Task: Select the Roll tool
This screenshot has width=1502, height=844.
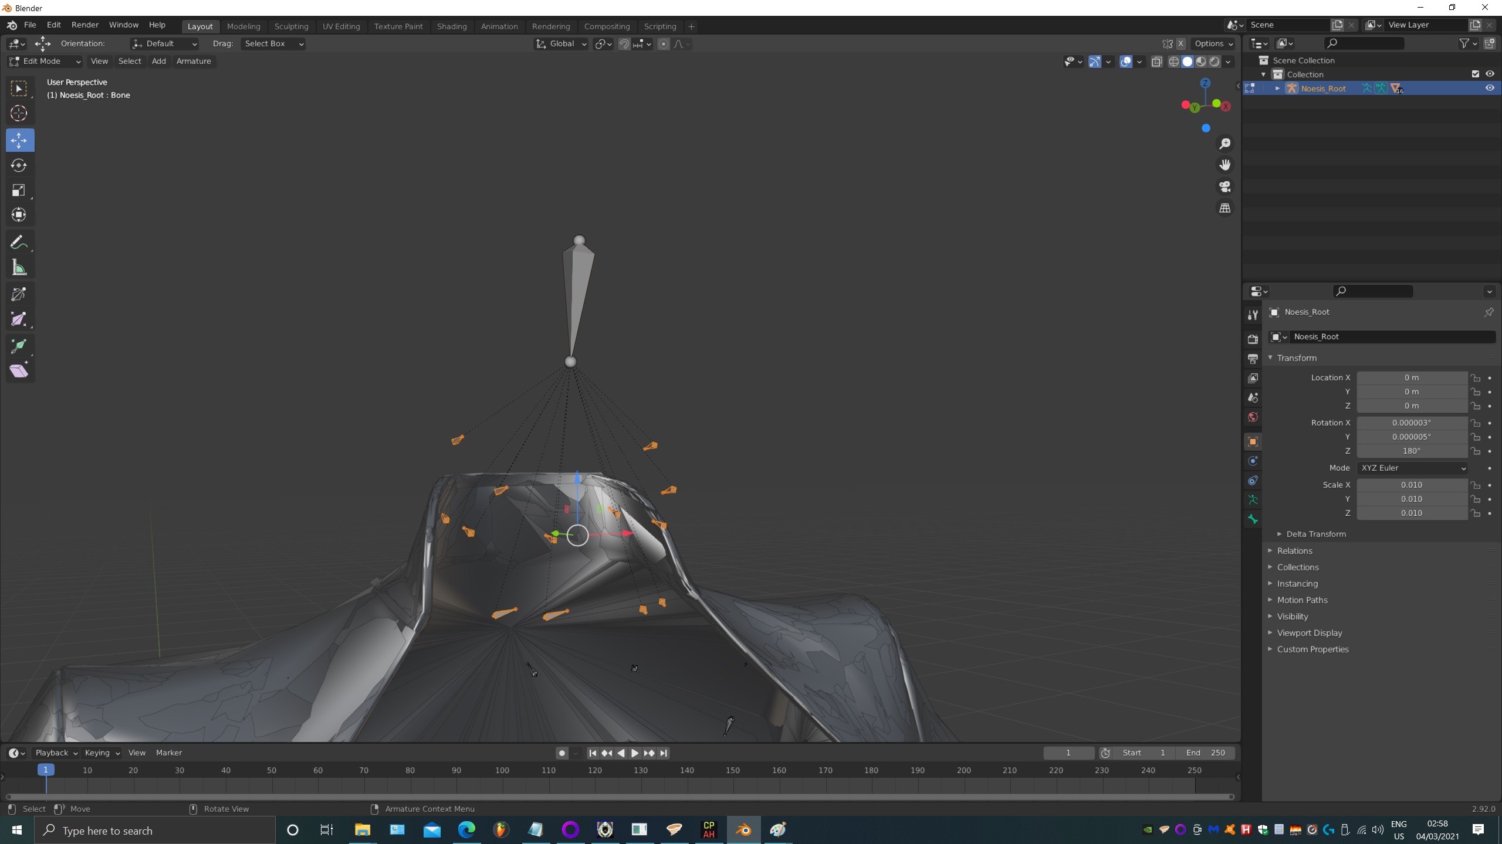Action: click(19, 294)
